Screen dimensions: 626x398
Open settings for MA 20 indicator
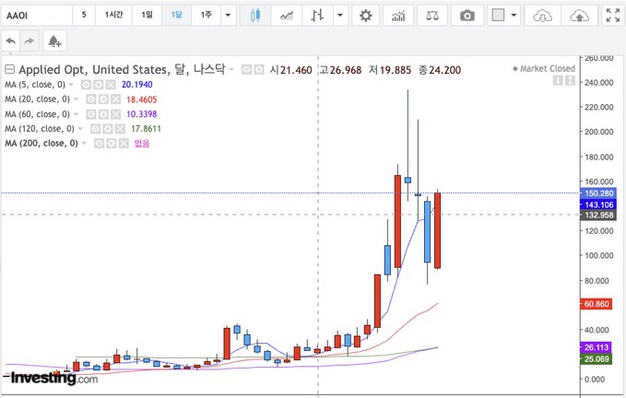(103, 99)
